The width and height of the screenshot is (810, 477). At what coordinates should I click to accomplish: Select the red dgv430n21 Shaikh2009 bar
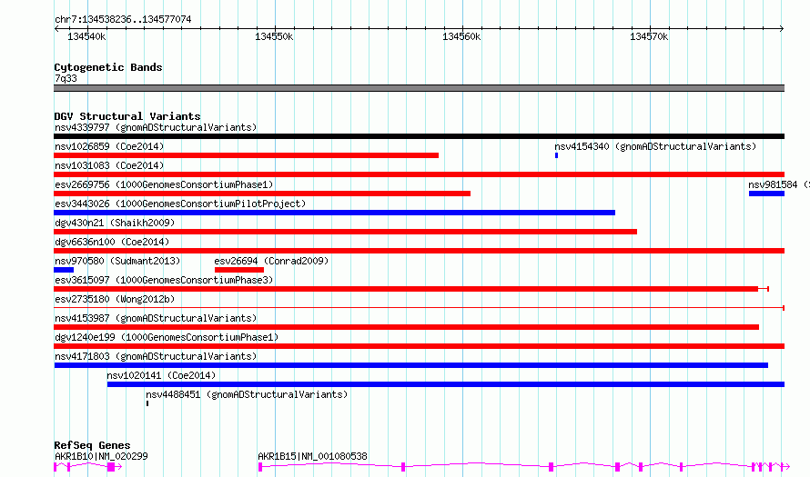click(x=345, y=232)
